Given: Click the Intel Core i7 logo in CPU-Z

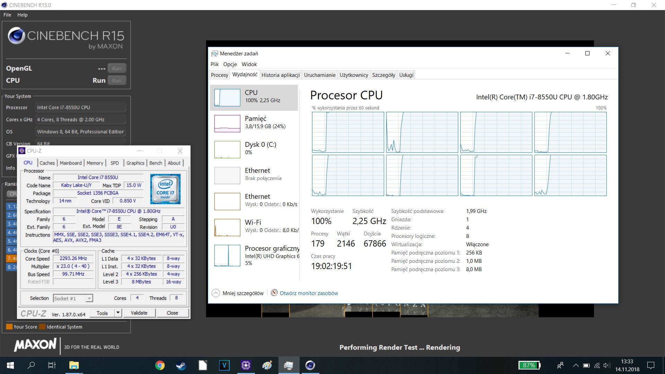Looking at the screenshot, I should click(x=165, y=189).
